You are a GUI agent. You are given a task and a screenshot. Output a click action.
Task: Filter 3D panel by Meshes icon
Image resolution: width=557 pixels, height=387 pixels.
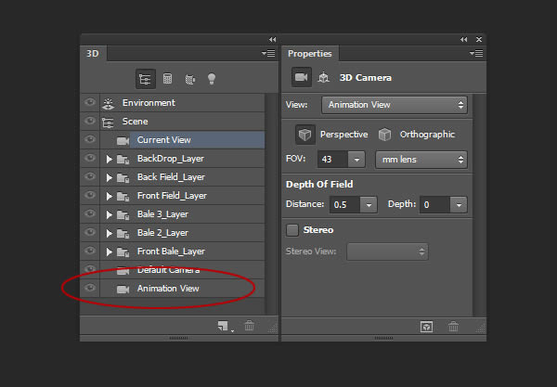168,79
